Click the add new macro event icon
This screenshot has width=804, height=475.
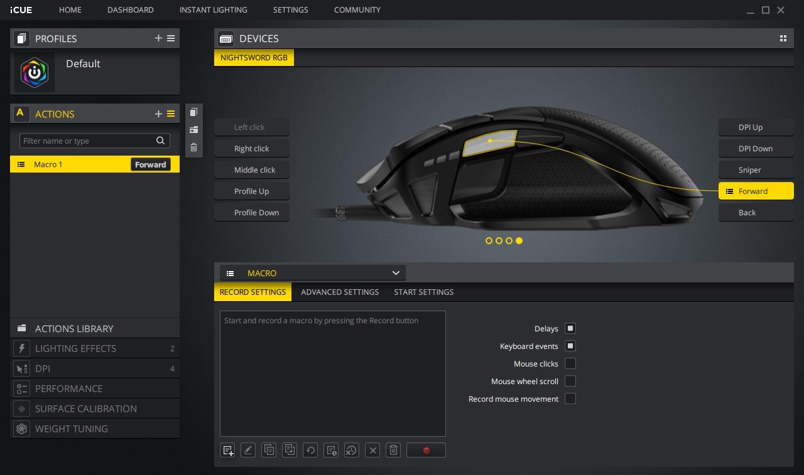point(227,450)
